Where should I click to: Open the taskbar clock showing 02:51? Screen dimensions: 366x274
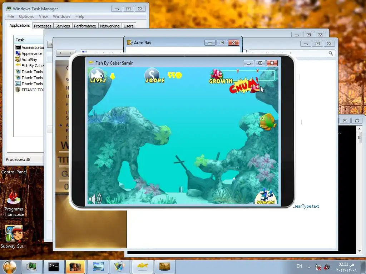coord(346,267)
